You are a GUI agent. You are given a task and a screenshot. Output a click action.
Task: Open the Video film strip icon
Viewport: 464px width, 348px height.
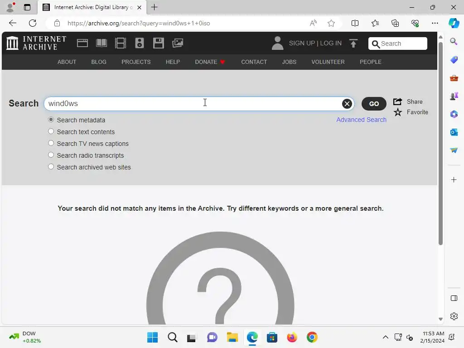121,43
